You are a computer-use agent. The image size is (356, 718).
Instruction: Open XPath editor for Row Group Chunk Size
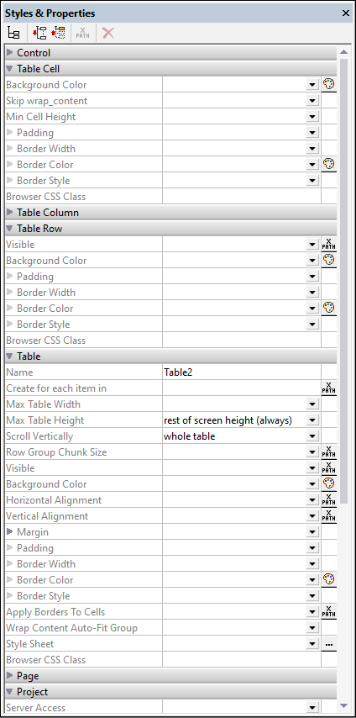[x=328, y=451]
